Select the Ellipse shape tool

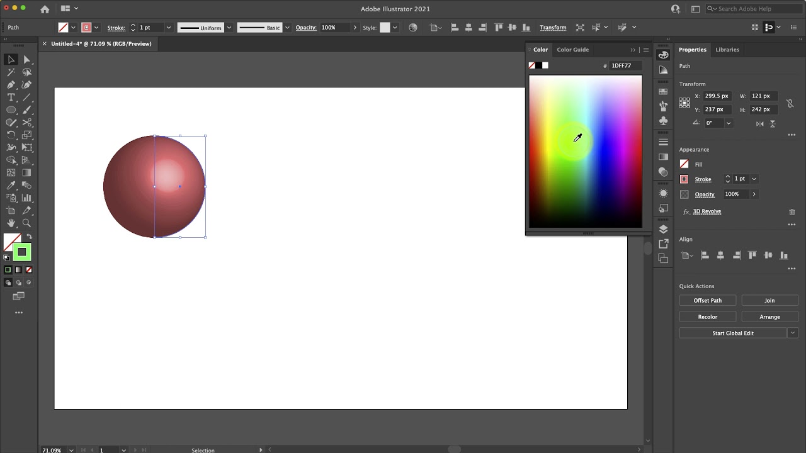pyautogui.click(x=11, y=109)
